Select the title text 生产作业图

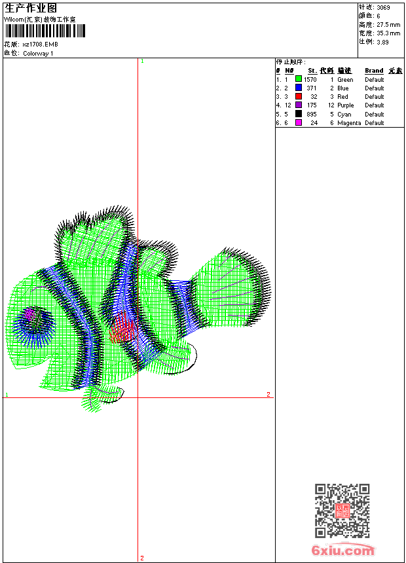click(31, 9)
